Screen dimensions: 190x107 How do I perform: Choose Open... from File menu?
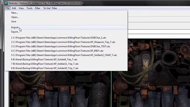pyautogui.click(x=66, y=17)
